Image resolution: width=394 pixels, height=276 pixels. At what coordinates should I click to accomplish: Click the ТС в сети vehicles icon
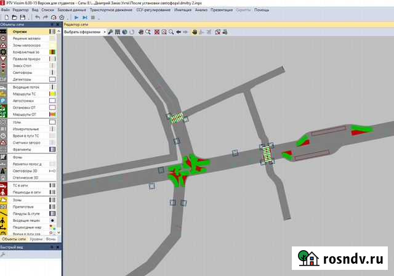click(x=4, y=185)
